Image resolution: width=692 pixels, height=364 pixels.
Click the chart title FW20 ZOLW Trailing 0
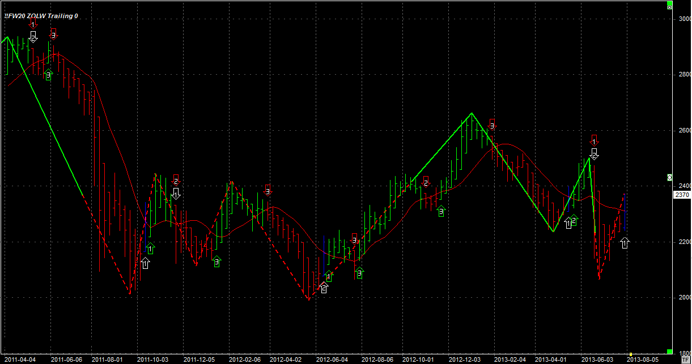[x=41, y=16]
